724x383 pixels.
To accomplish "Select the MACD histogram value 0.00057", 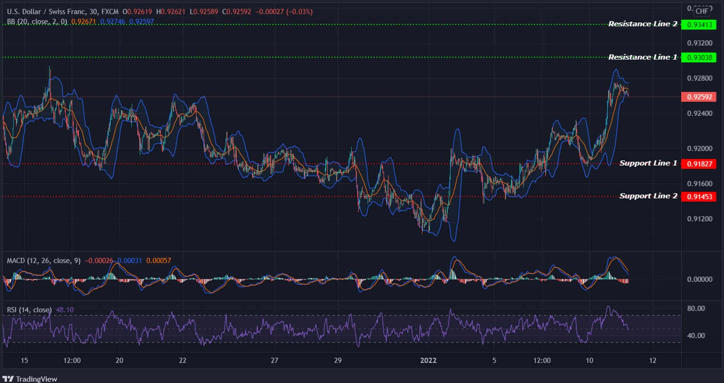I will tap(159, 261).
